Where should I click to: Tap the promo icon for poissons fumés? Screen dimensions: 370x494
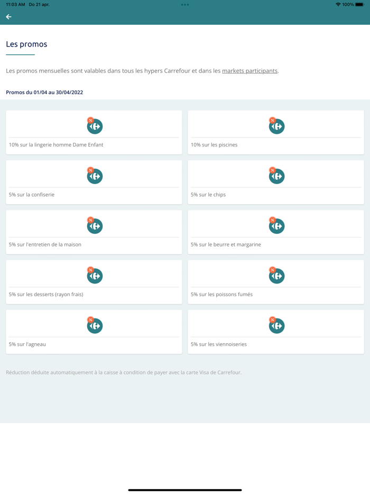pos(276,275)
